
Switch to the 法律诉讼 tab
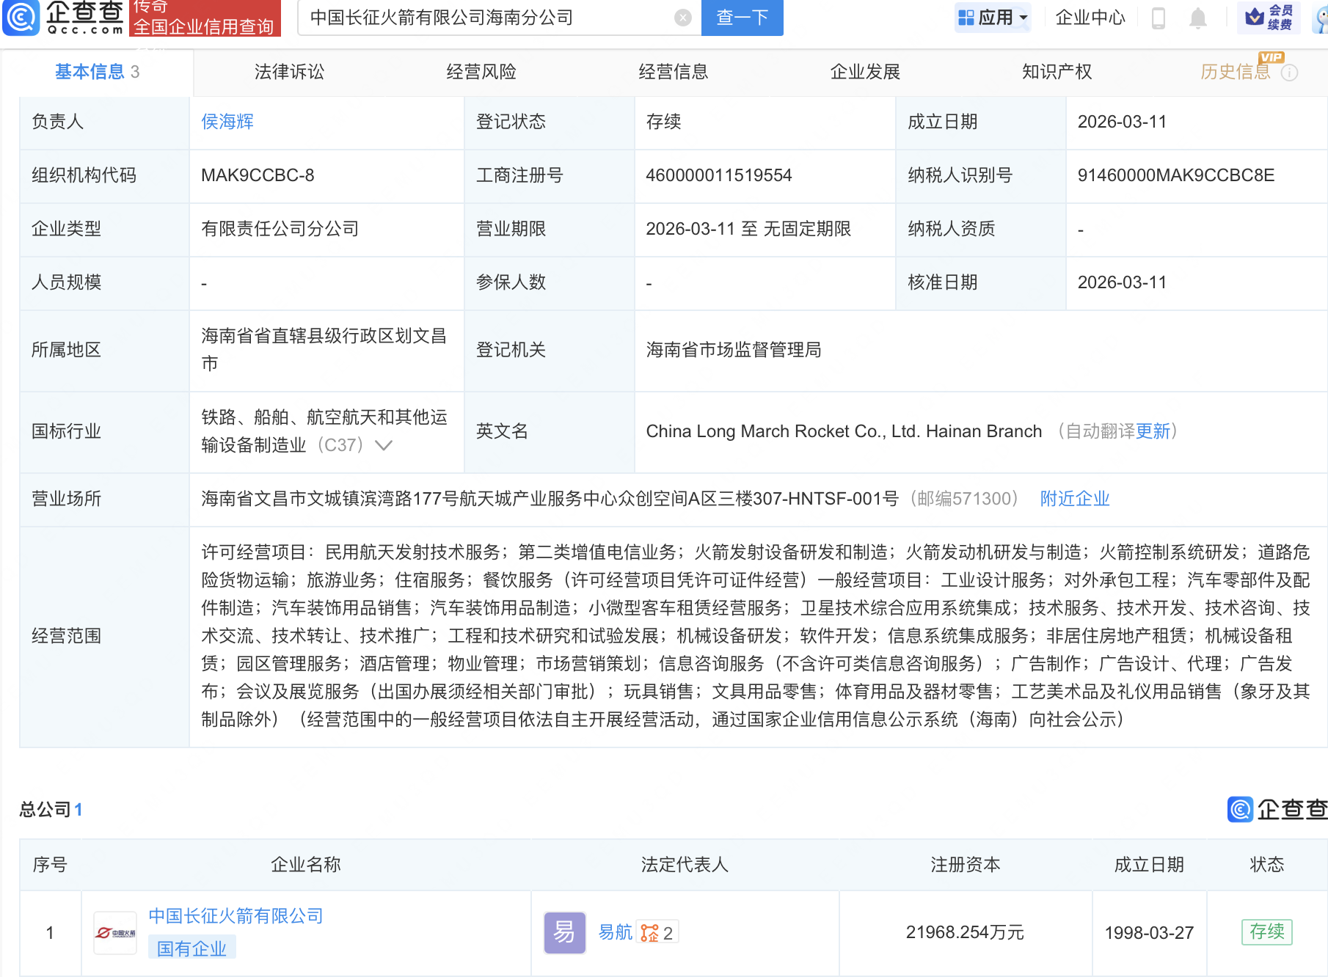coord(289,72)
